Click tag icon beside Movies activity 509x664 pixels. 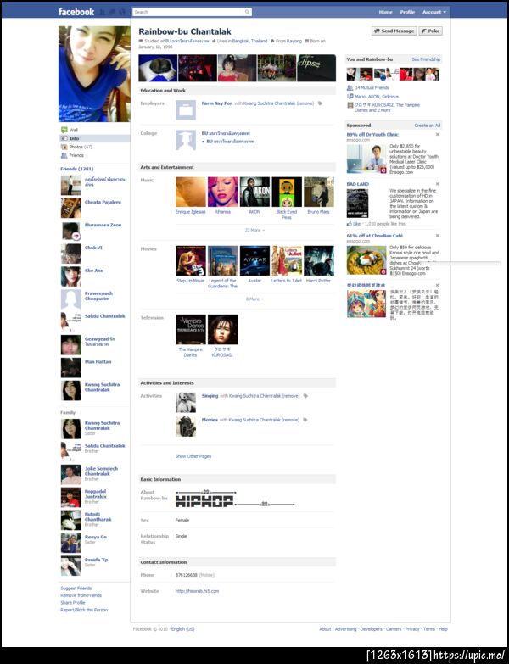pyautogui.click(x=305, y=420)
